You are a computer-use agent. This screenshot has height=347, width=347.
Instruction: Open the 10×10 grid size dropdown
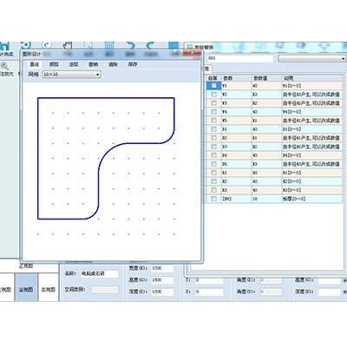click(71, 75)
